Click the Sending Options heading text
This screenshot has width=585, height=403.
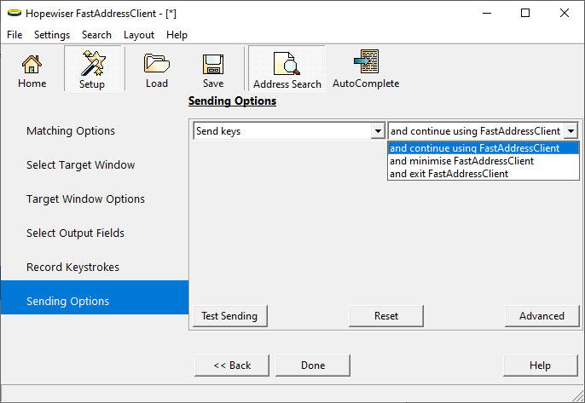tap(232, 101)
